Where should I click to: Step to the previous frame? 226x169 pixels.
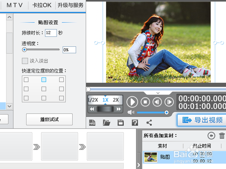click(157, 102)
